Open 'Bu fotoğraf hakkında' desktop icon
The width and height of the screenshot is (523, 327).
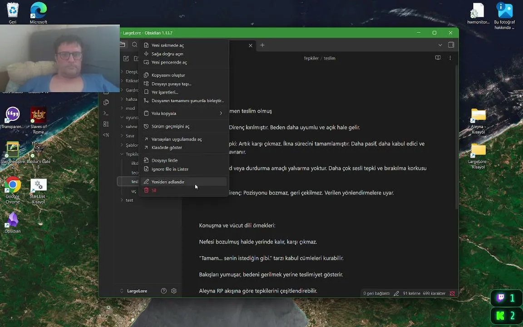(x=504, y=16)
